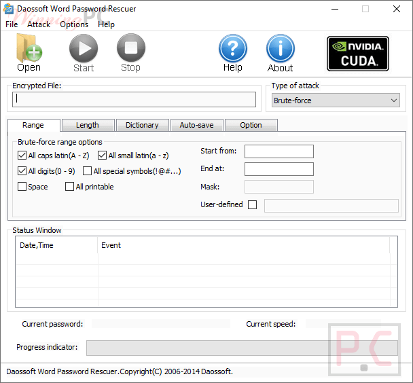Open the Attack menu

[x=39, y=24]
